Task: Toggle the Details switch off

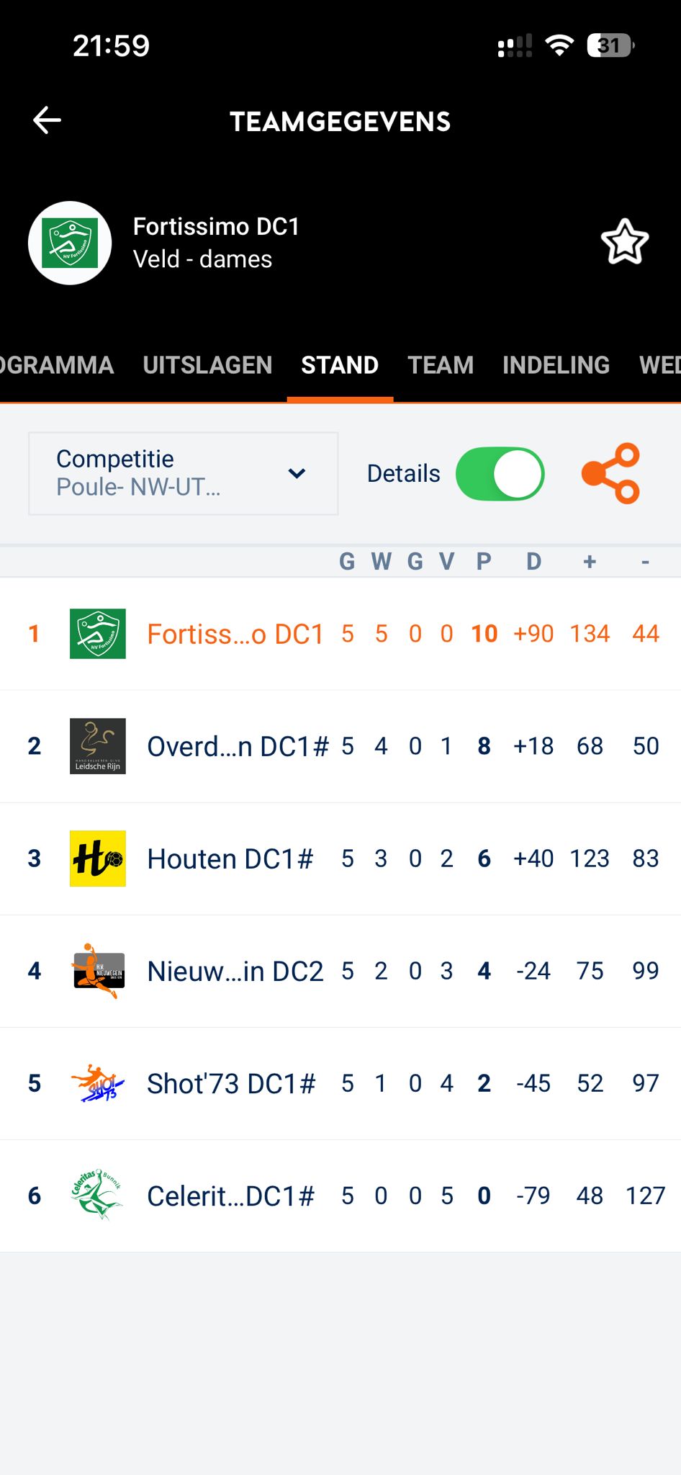Action: pyautogui.click(x=500, y=474)
